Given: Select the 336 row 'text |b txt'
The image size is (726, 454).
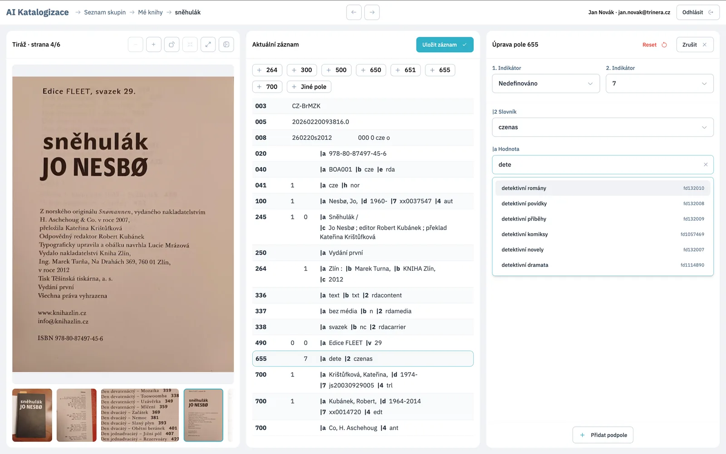Looking at the screenshot, I should tap(363, 295).
